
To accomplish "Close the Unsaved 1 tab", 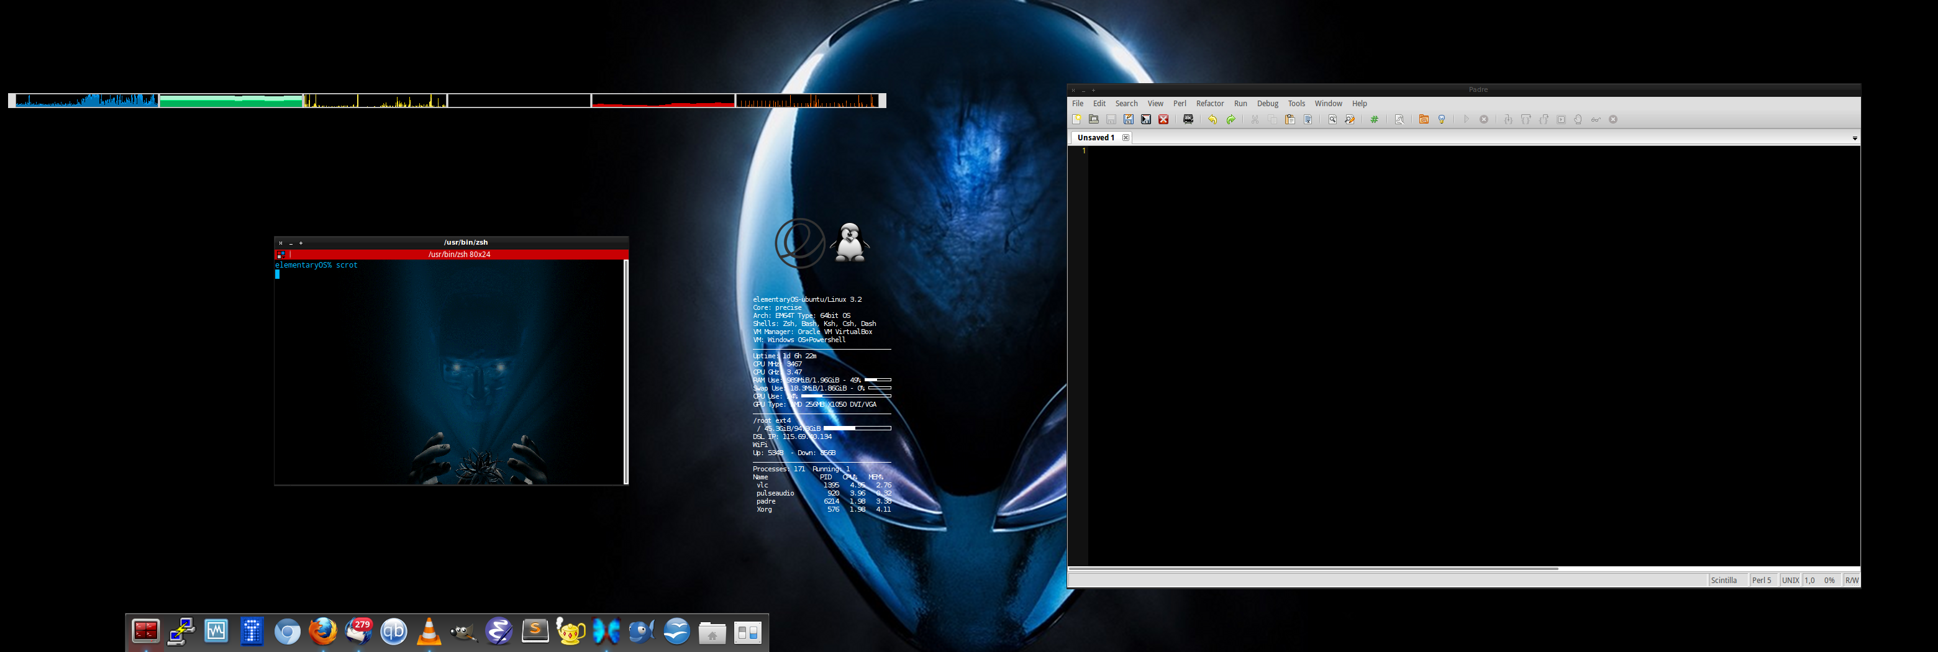I will [x=1126, y=138].
